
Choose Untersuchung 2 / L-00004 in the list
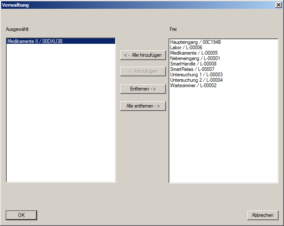[196, 80]
